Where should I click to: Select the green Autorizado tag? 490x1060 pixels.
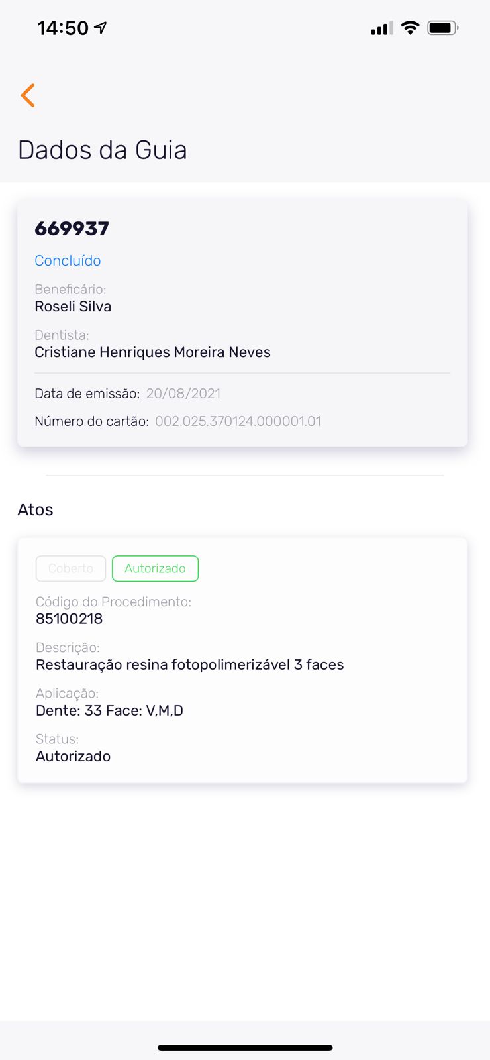[155, 568]
